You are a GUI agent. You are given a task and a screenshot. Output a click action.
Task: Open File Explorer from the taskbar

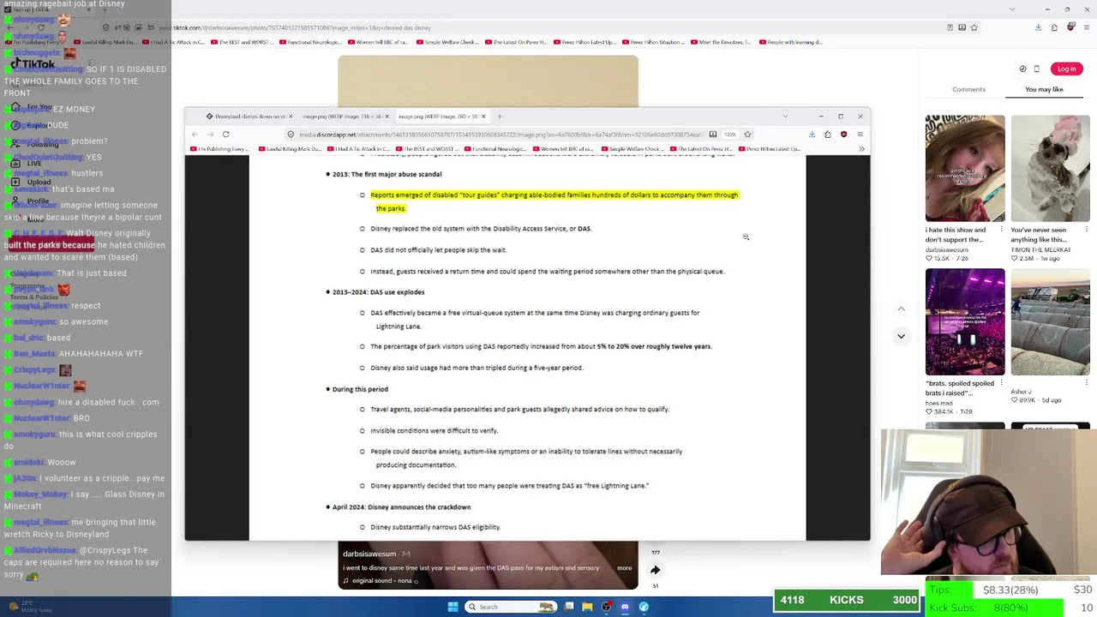[587, 607]
